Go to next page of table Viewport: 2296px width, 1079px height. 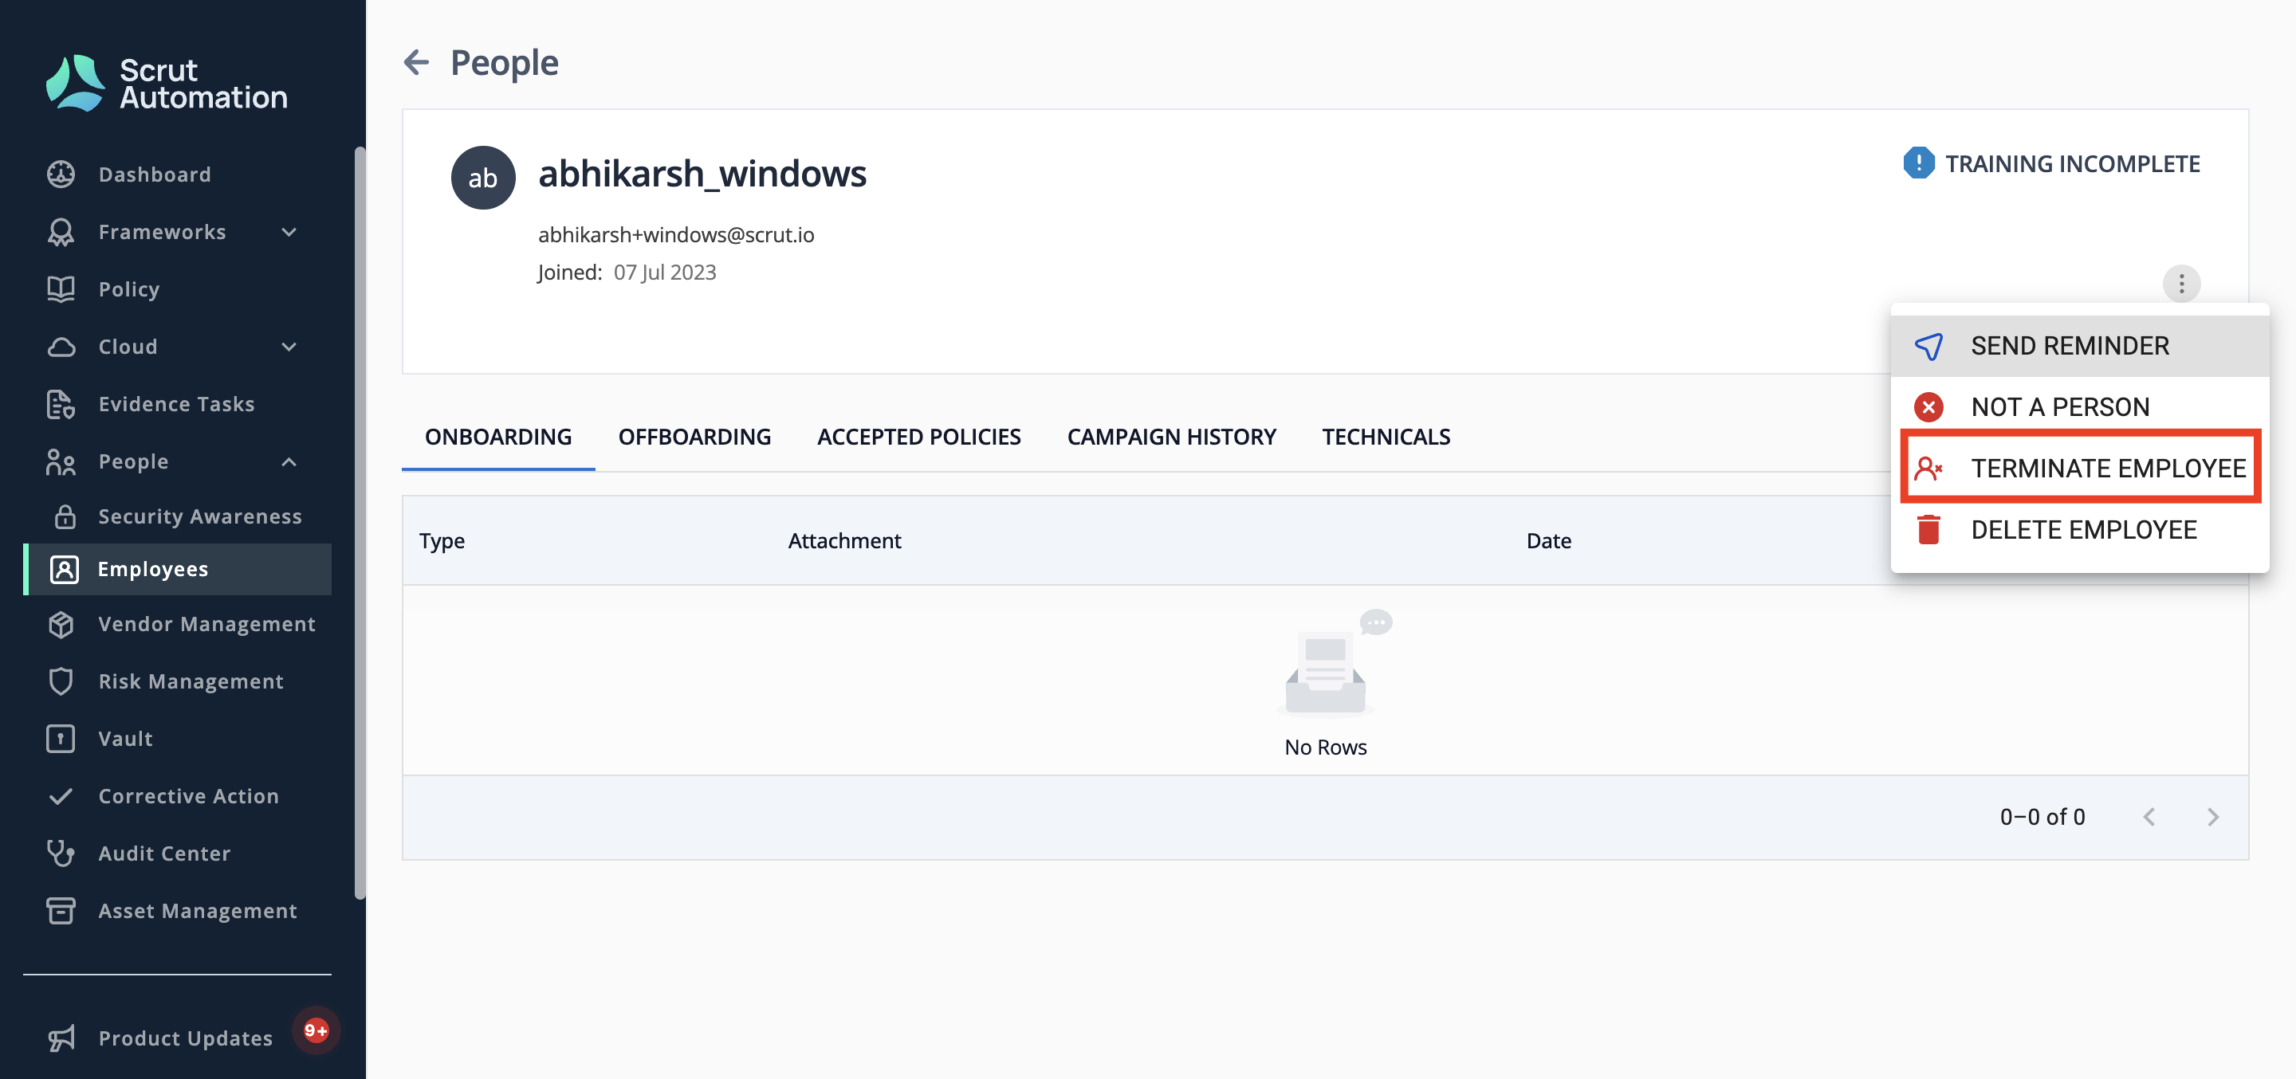point(2213,818)
